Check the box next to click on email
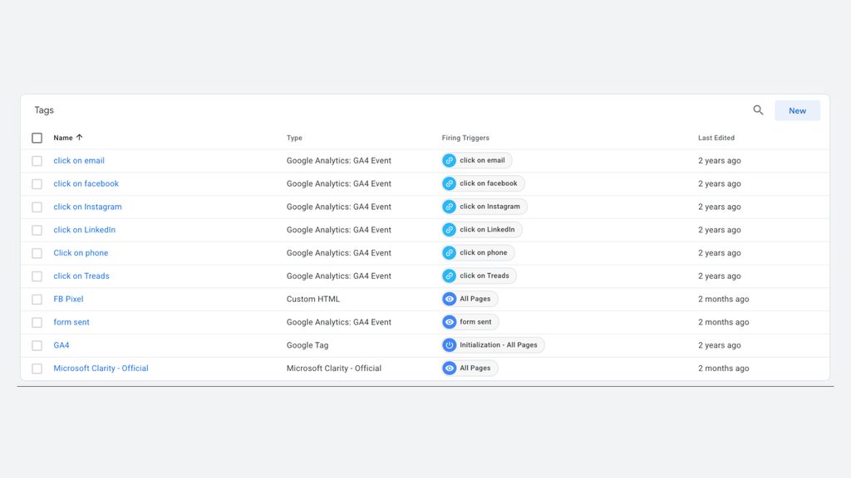 [37, 161]
